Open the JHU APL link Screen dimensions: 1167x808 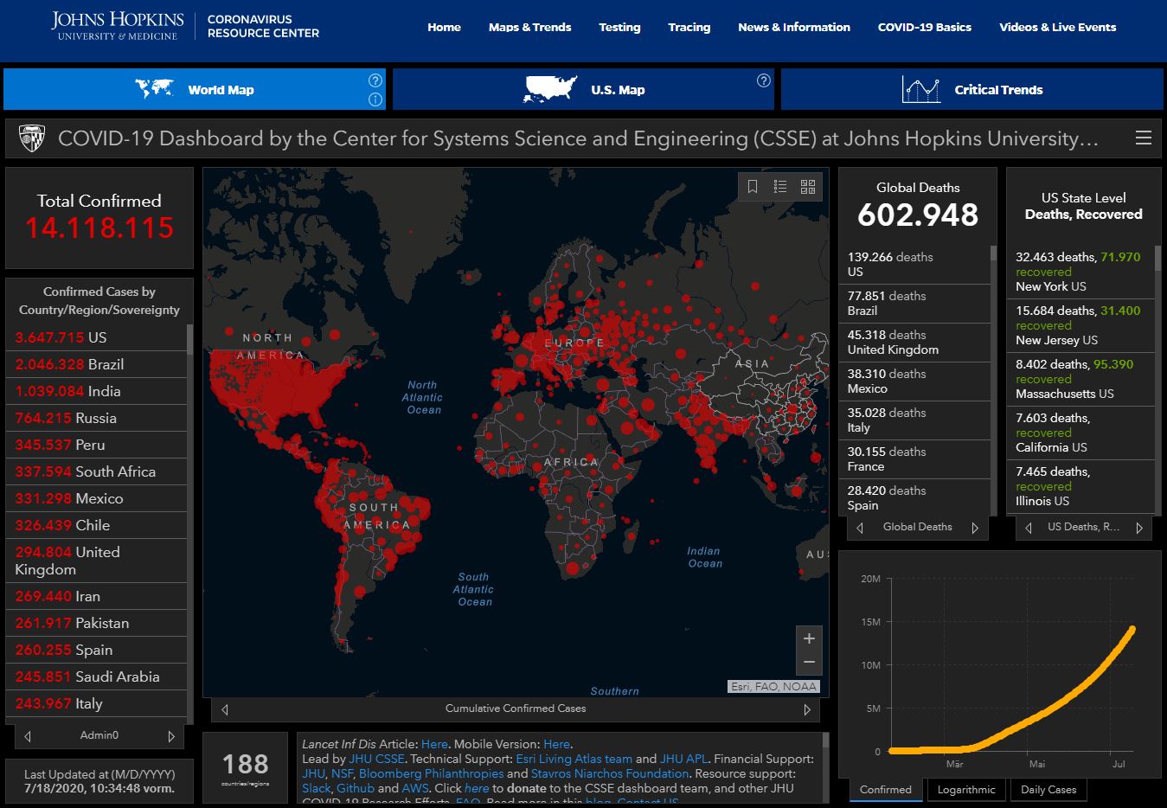click(x=683, y=759)
